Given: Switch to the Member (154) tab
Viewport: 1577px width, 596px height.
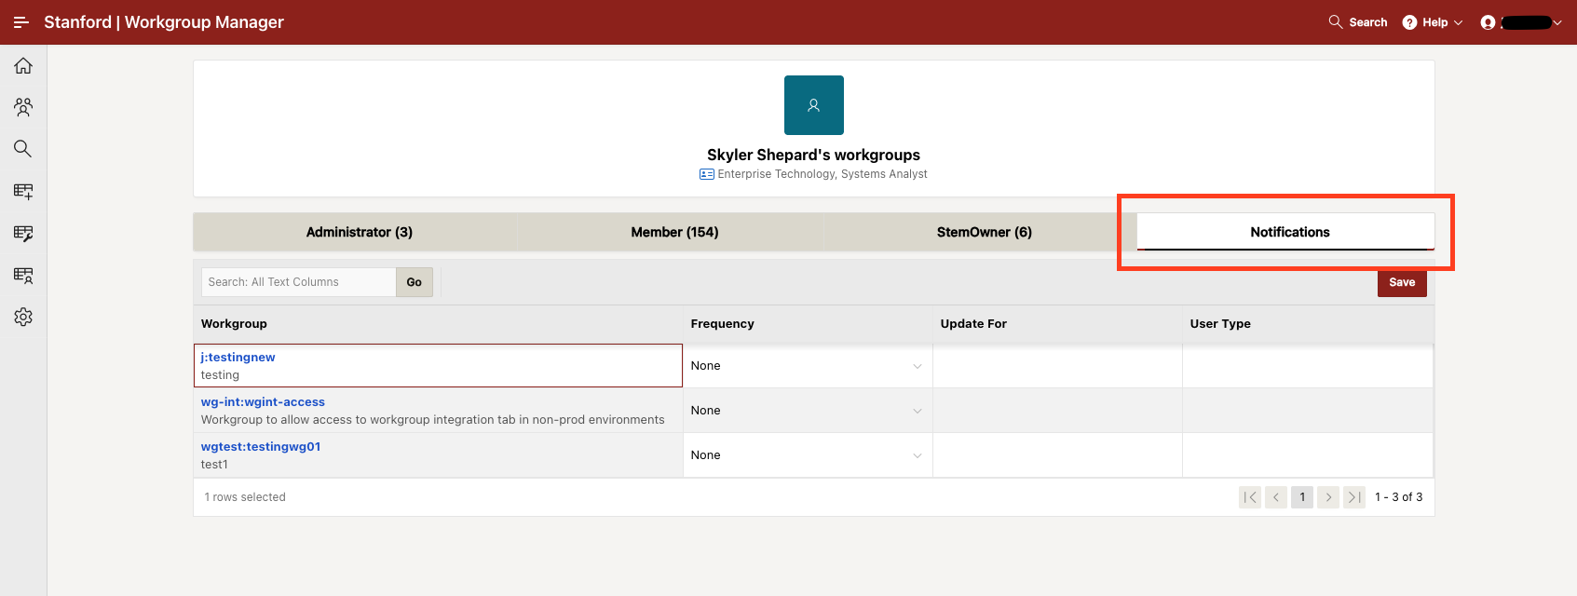Looking at the screenshot, I should tap(674, 232).
